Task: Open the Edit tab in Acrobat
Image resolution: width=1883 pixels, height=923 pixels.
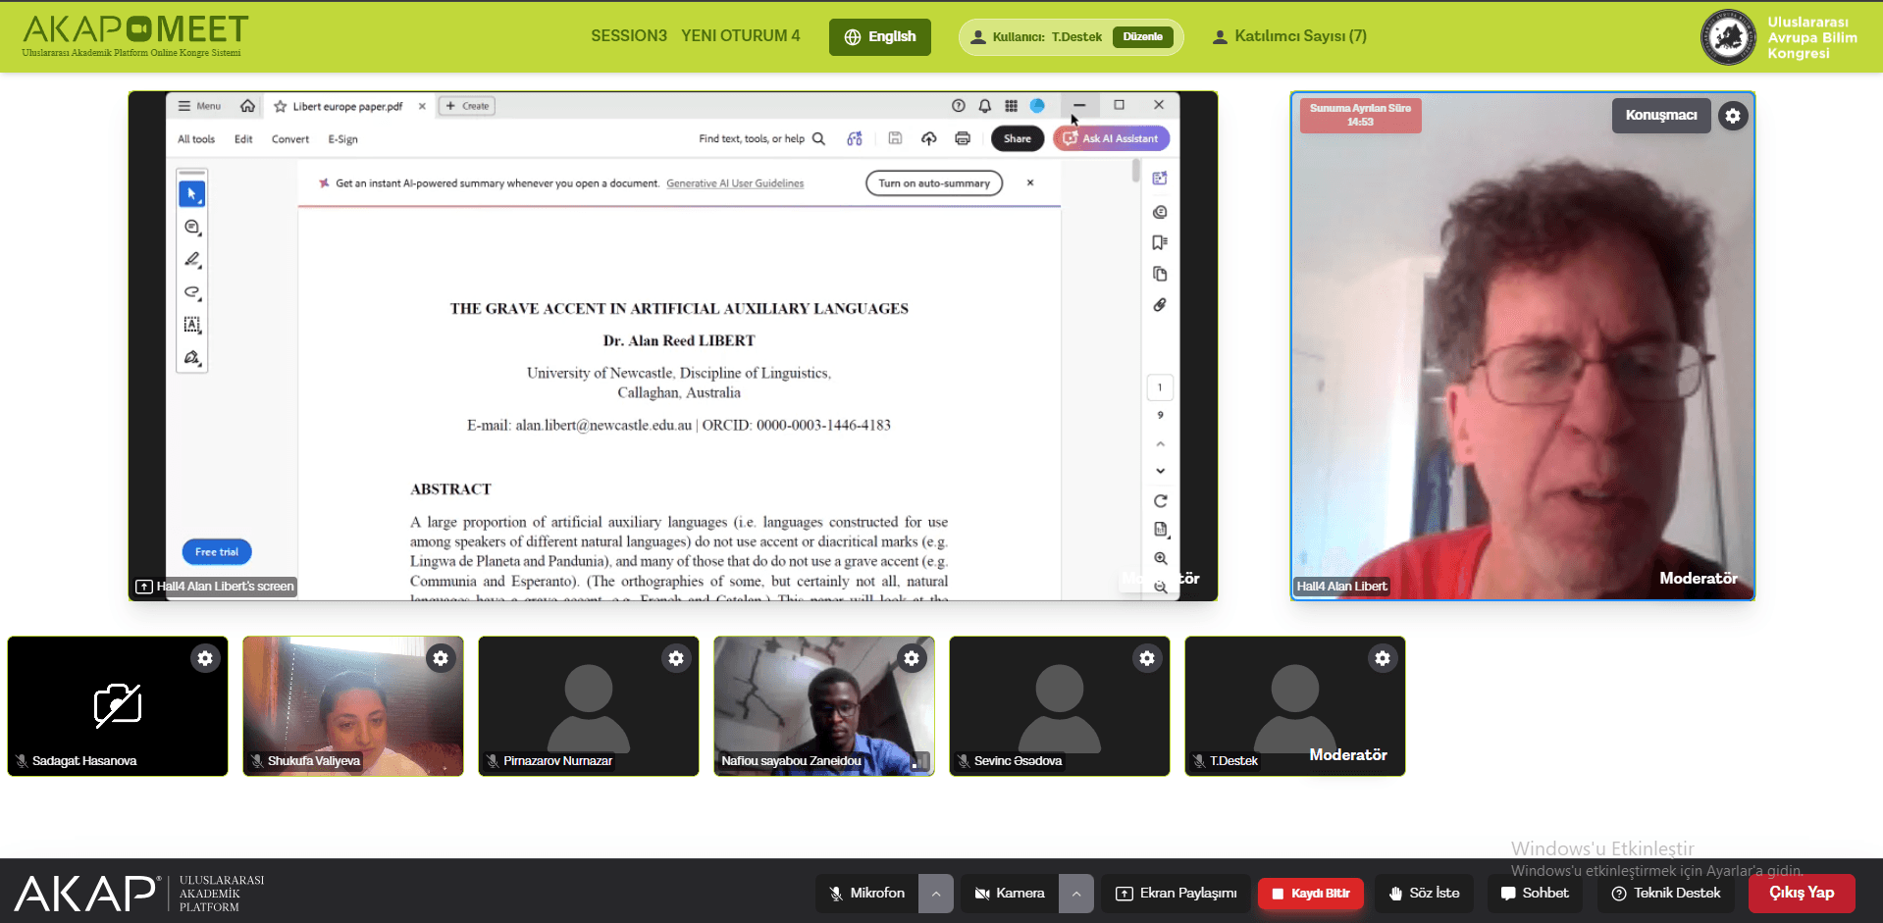Action: [x=243, y=139]
